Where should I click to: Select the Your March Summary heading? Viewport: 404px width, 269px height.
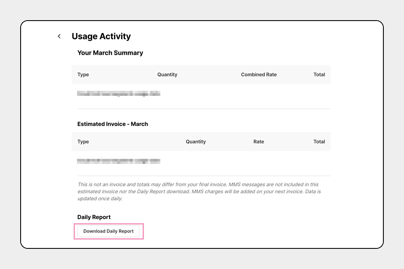[110, 53]
